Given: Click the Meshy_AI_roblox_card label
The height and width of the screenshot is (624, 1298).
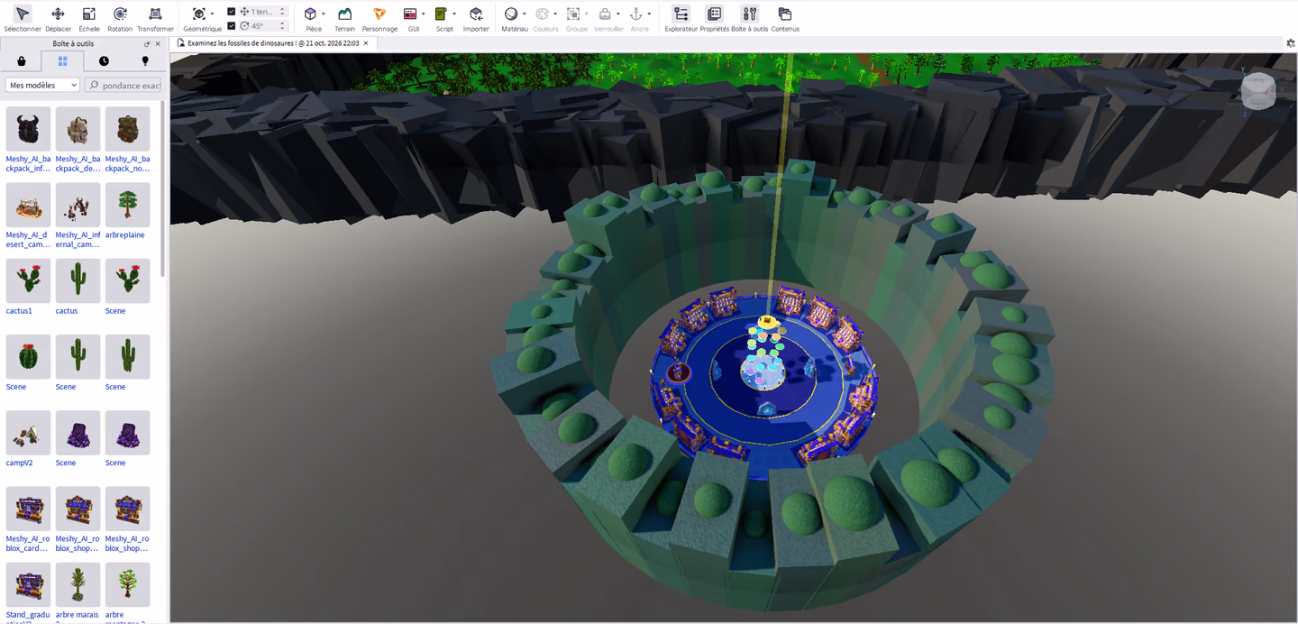Looking at the screenshot, I should (x=28, y=543).
